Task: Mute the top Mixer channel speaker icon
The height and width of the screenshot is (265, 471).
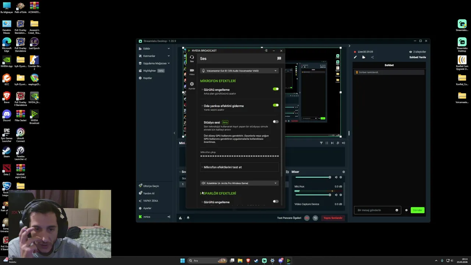Action: pos(336,177)
